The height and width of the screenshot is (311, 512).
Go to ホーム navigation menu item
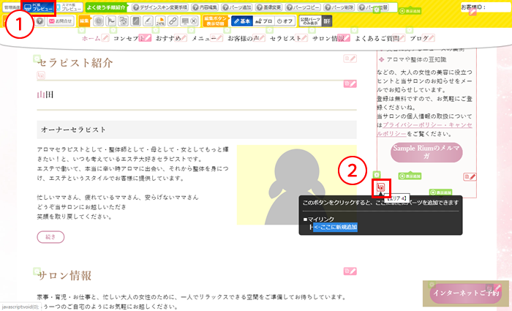91,38
